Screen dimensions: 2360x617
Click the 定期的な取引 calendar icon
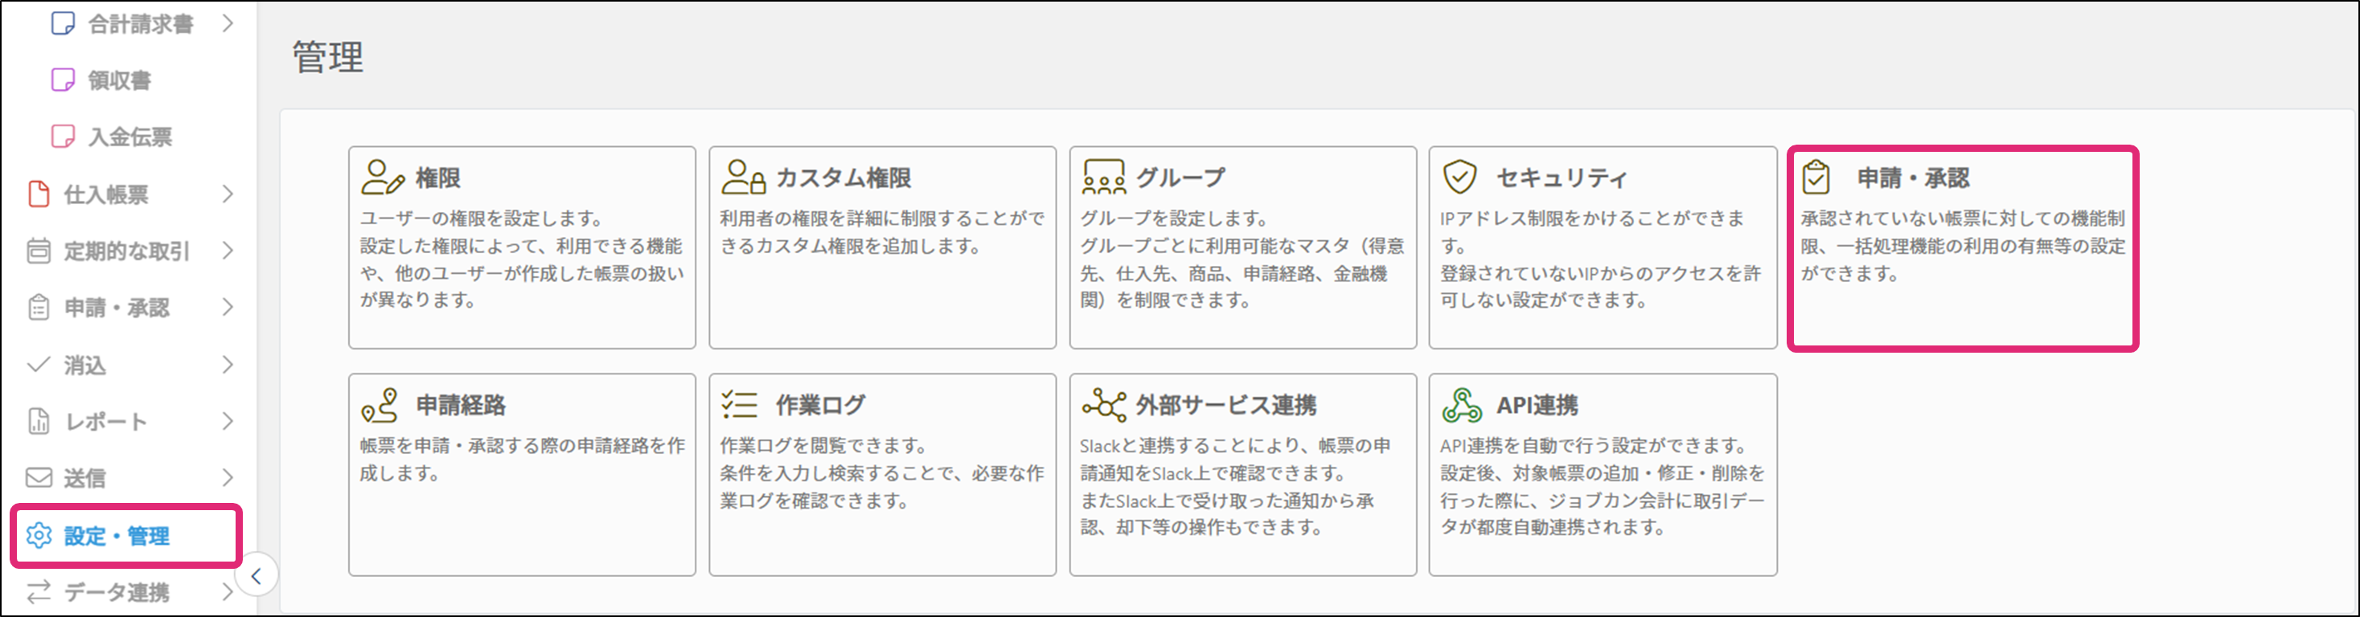(x=39, y=250)
